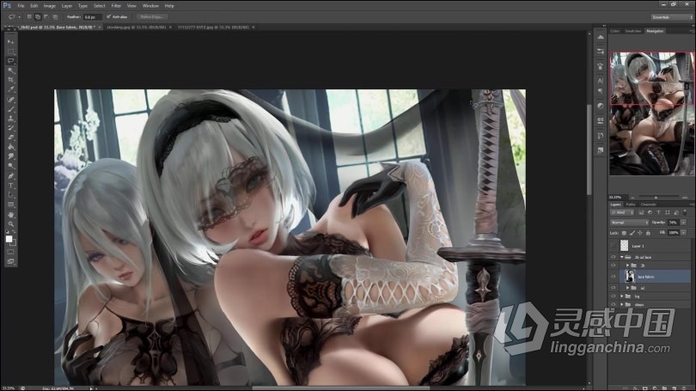Click the lace fabric layer thumbnail
The image size is (696, 391).
[630, 277]
